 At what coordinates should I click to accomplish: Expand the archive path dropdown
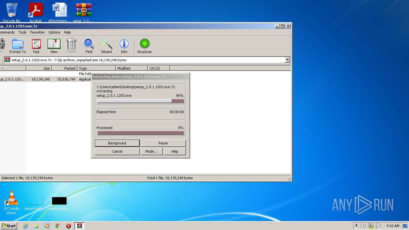(287, 60)
